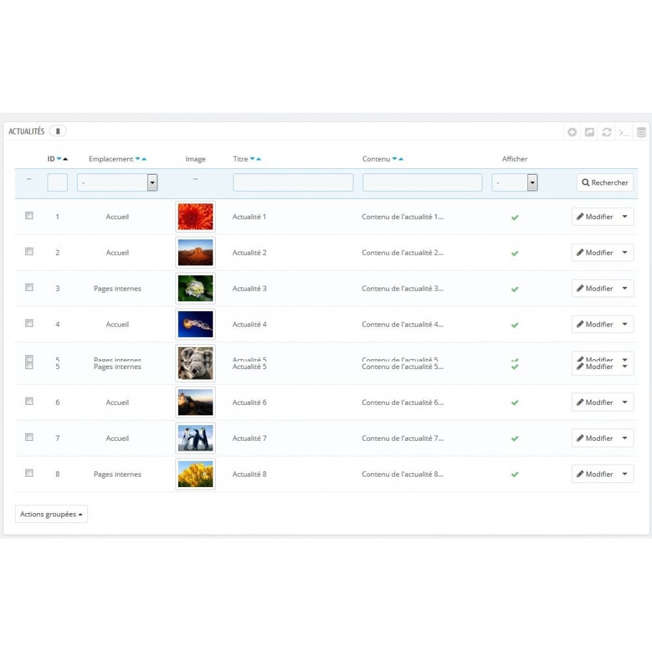Click the white hydrangea thumbnail of Actualité 3
The width and height of the screenshot is (652, 652).
tap(196, 288)
